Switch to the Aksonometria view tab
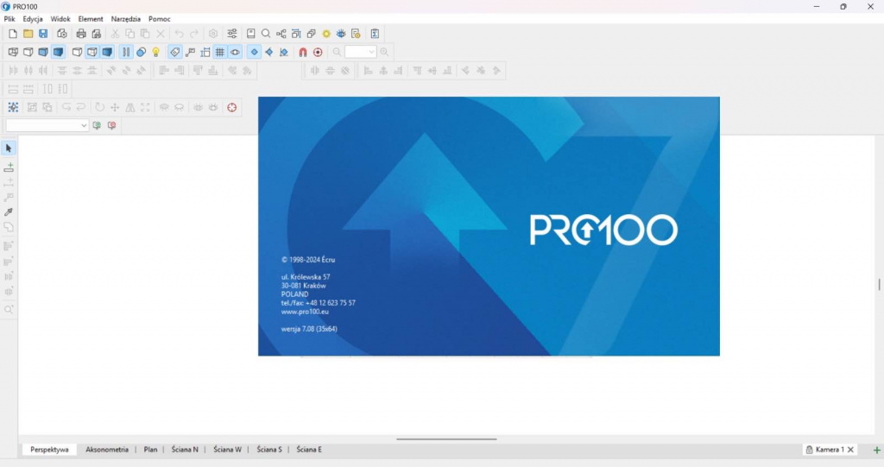This screenshot has width=884, height=467. [107, 450]
